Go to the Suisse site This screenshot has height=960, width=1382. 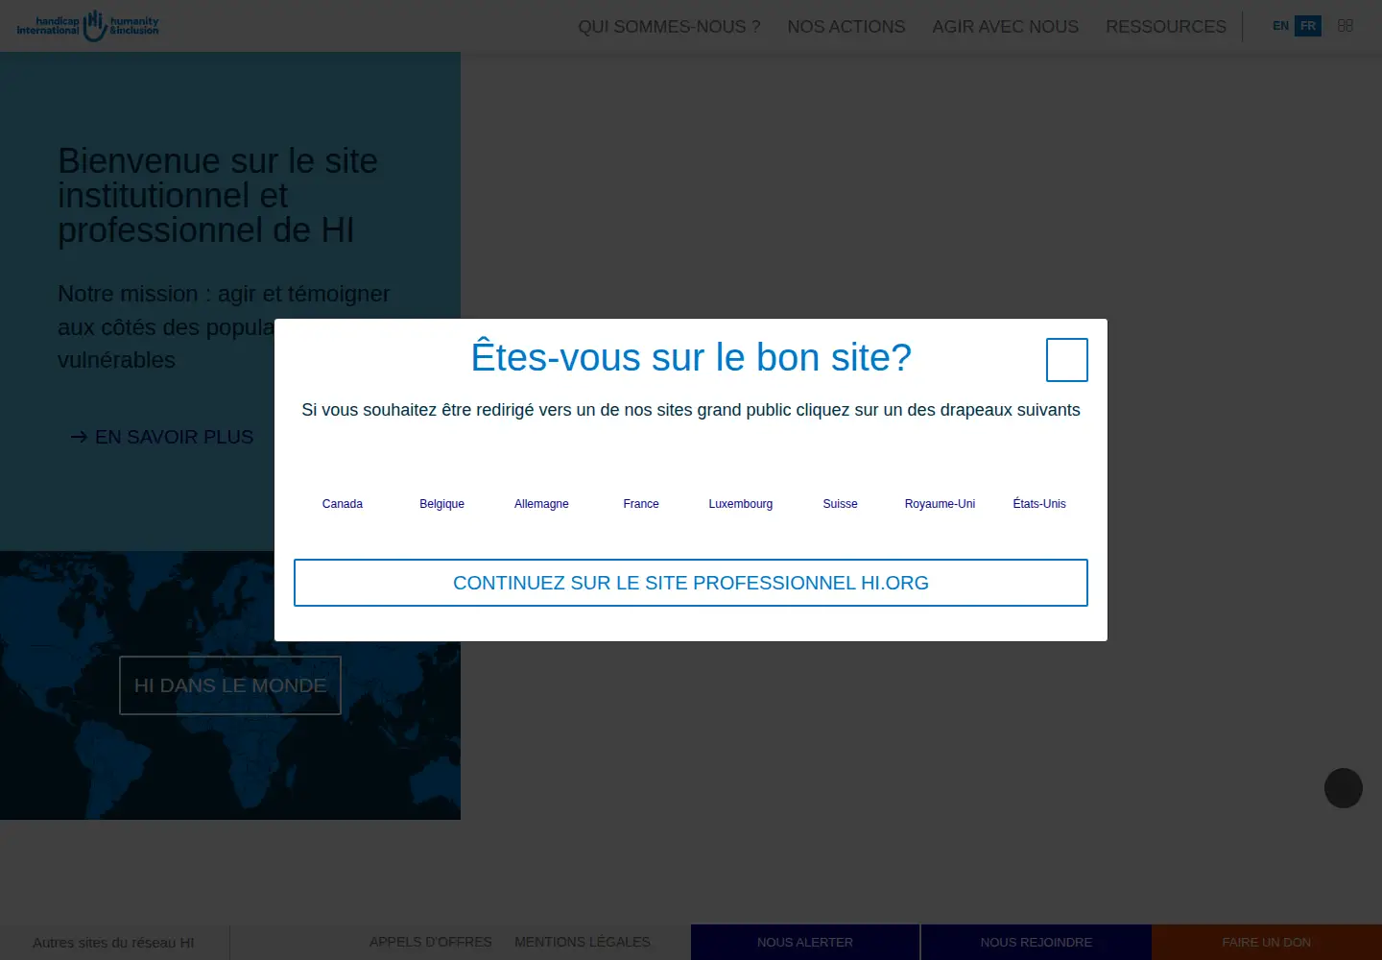pos(841,504)
